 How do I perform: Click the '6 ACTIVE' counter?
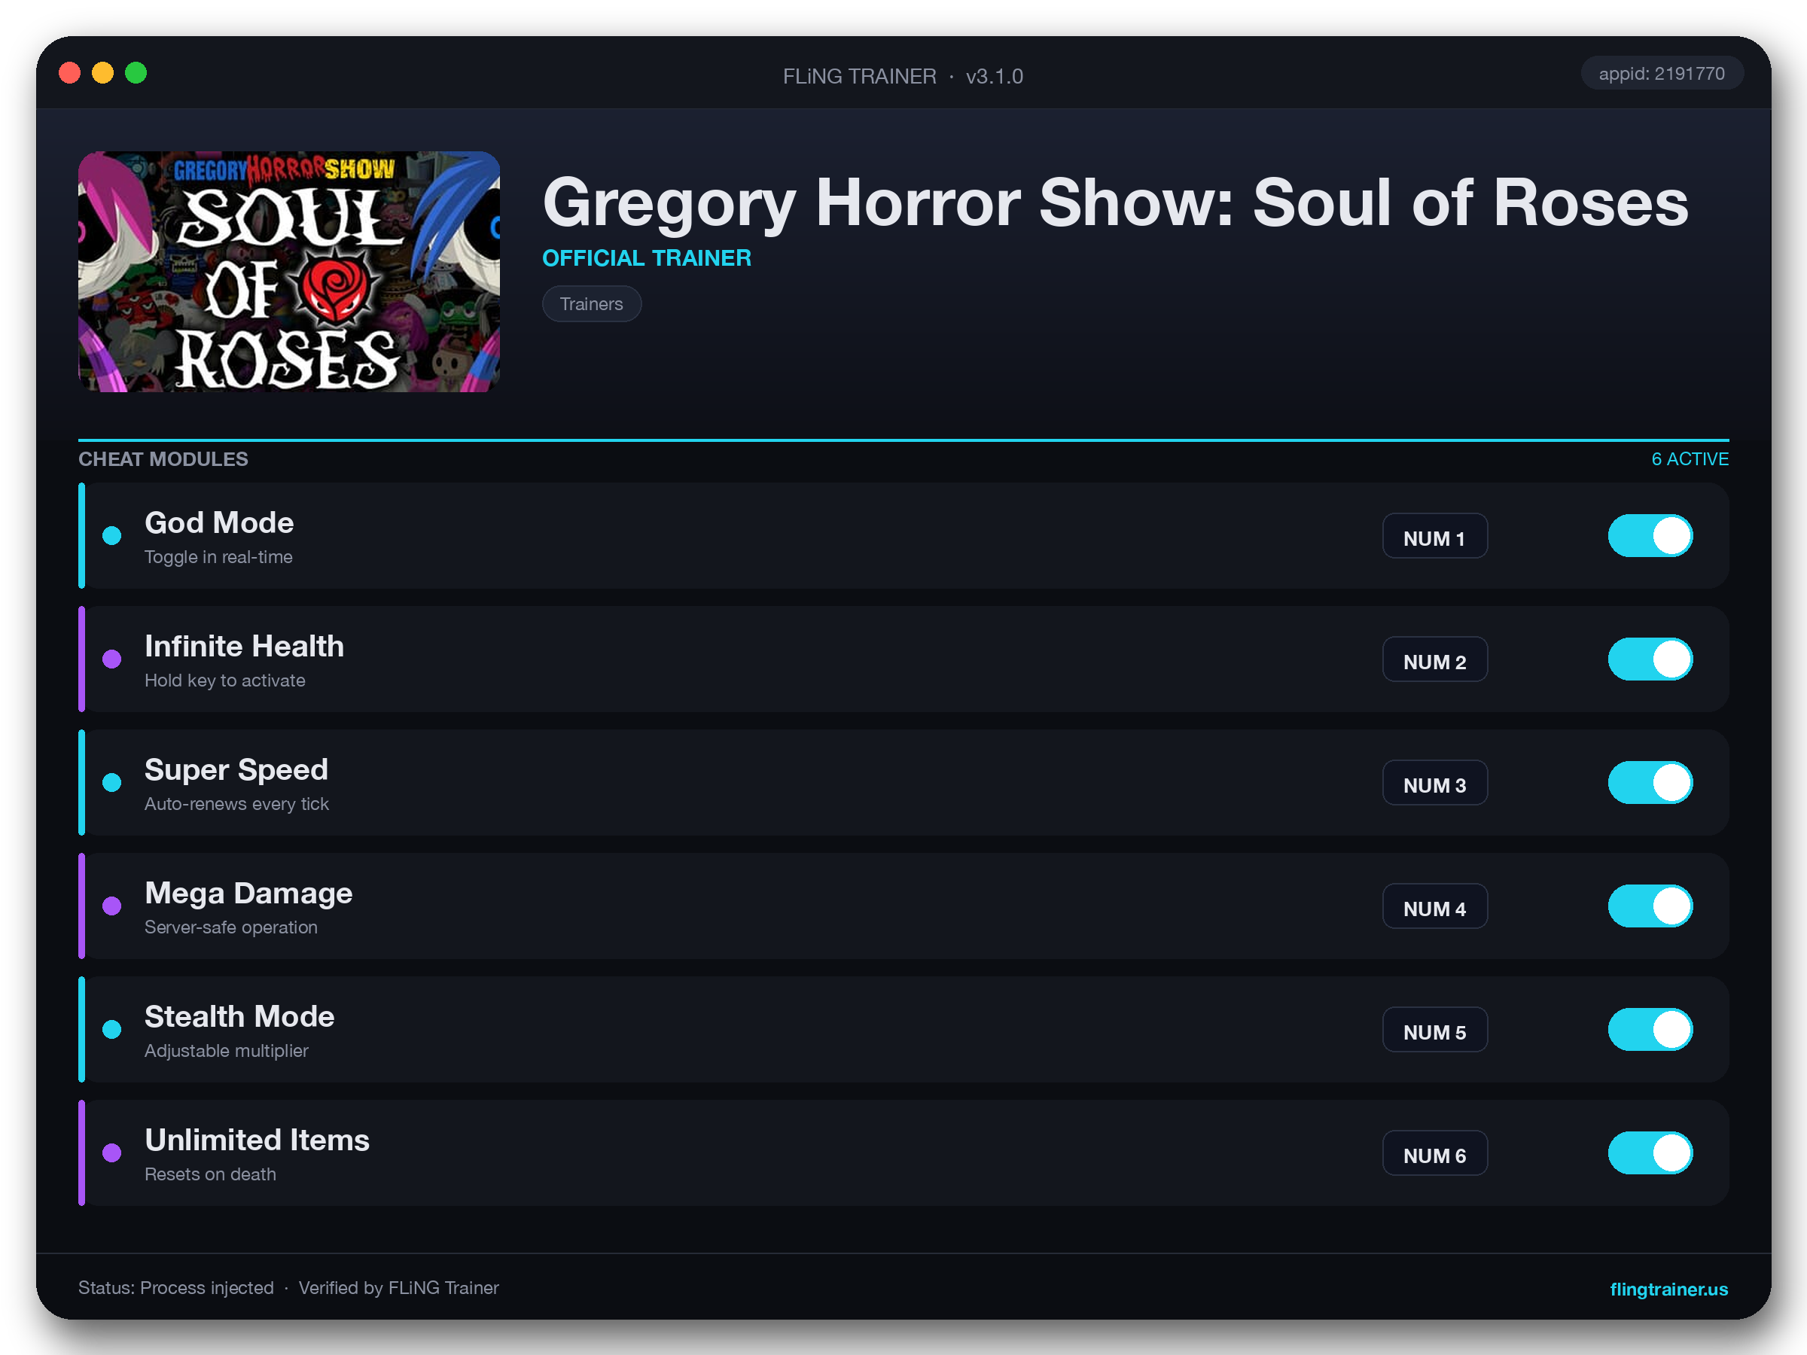1690,459
